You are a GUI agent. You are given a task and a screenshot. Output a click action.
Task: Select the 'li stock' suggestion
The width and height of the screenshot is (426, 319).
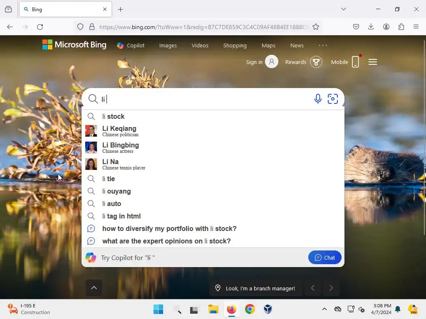(x=213, y=116)
